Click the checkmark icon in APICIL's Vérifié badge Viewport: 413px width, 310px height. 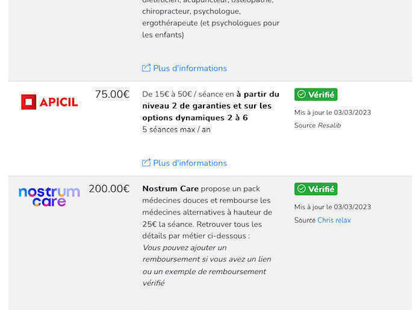click(301, 95)
